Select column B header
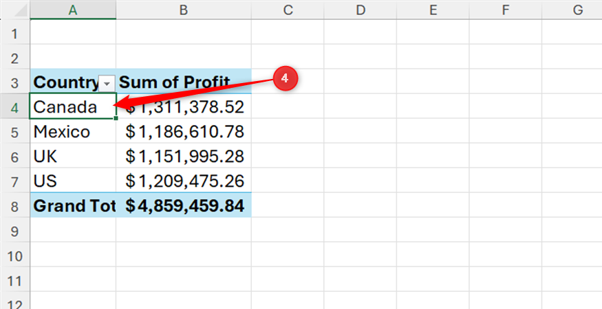Image resolution: width=602 pixels, height=309 pixels. pyautogui.click(x=184, y=10)
